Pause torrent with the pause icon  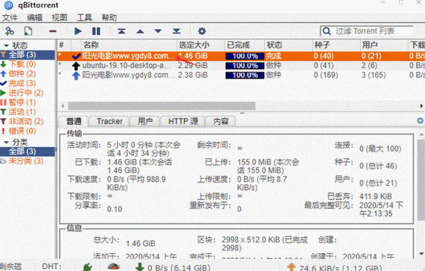click(x=96, y=31)
